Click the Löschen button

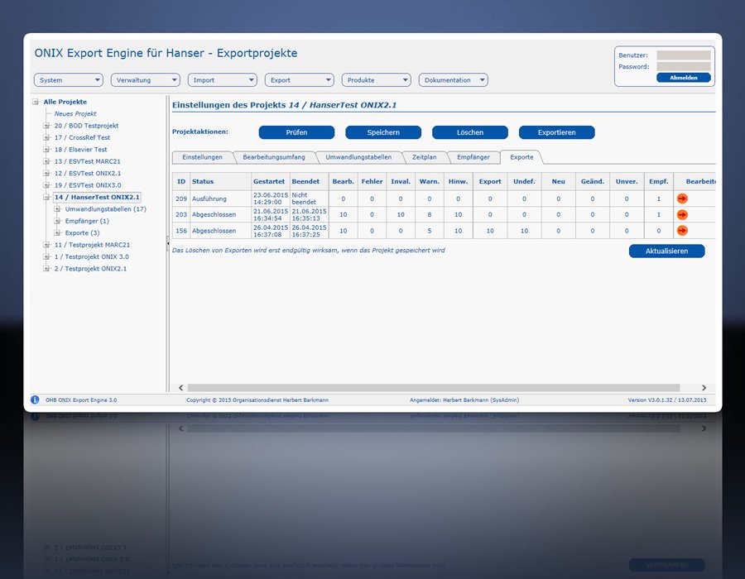click(470, 132)
